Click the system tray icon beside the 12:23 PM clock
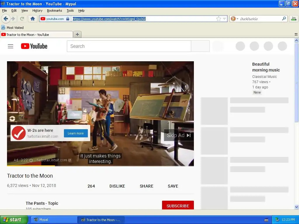This screenshot has width=299, height=224. tap(277, 220)
